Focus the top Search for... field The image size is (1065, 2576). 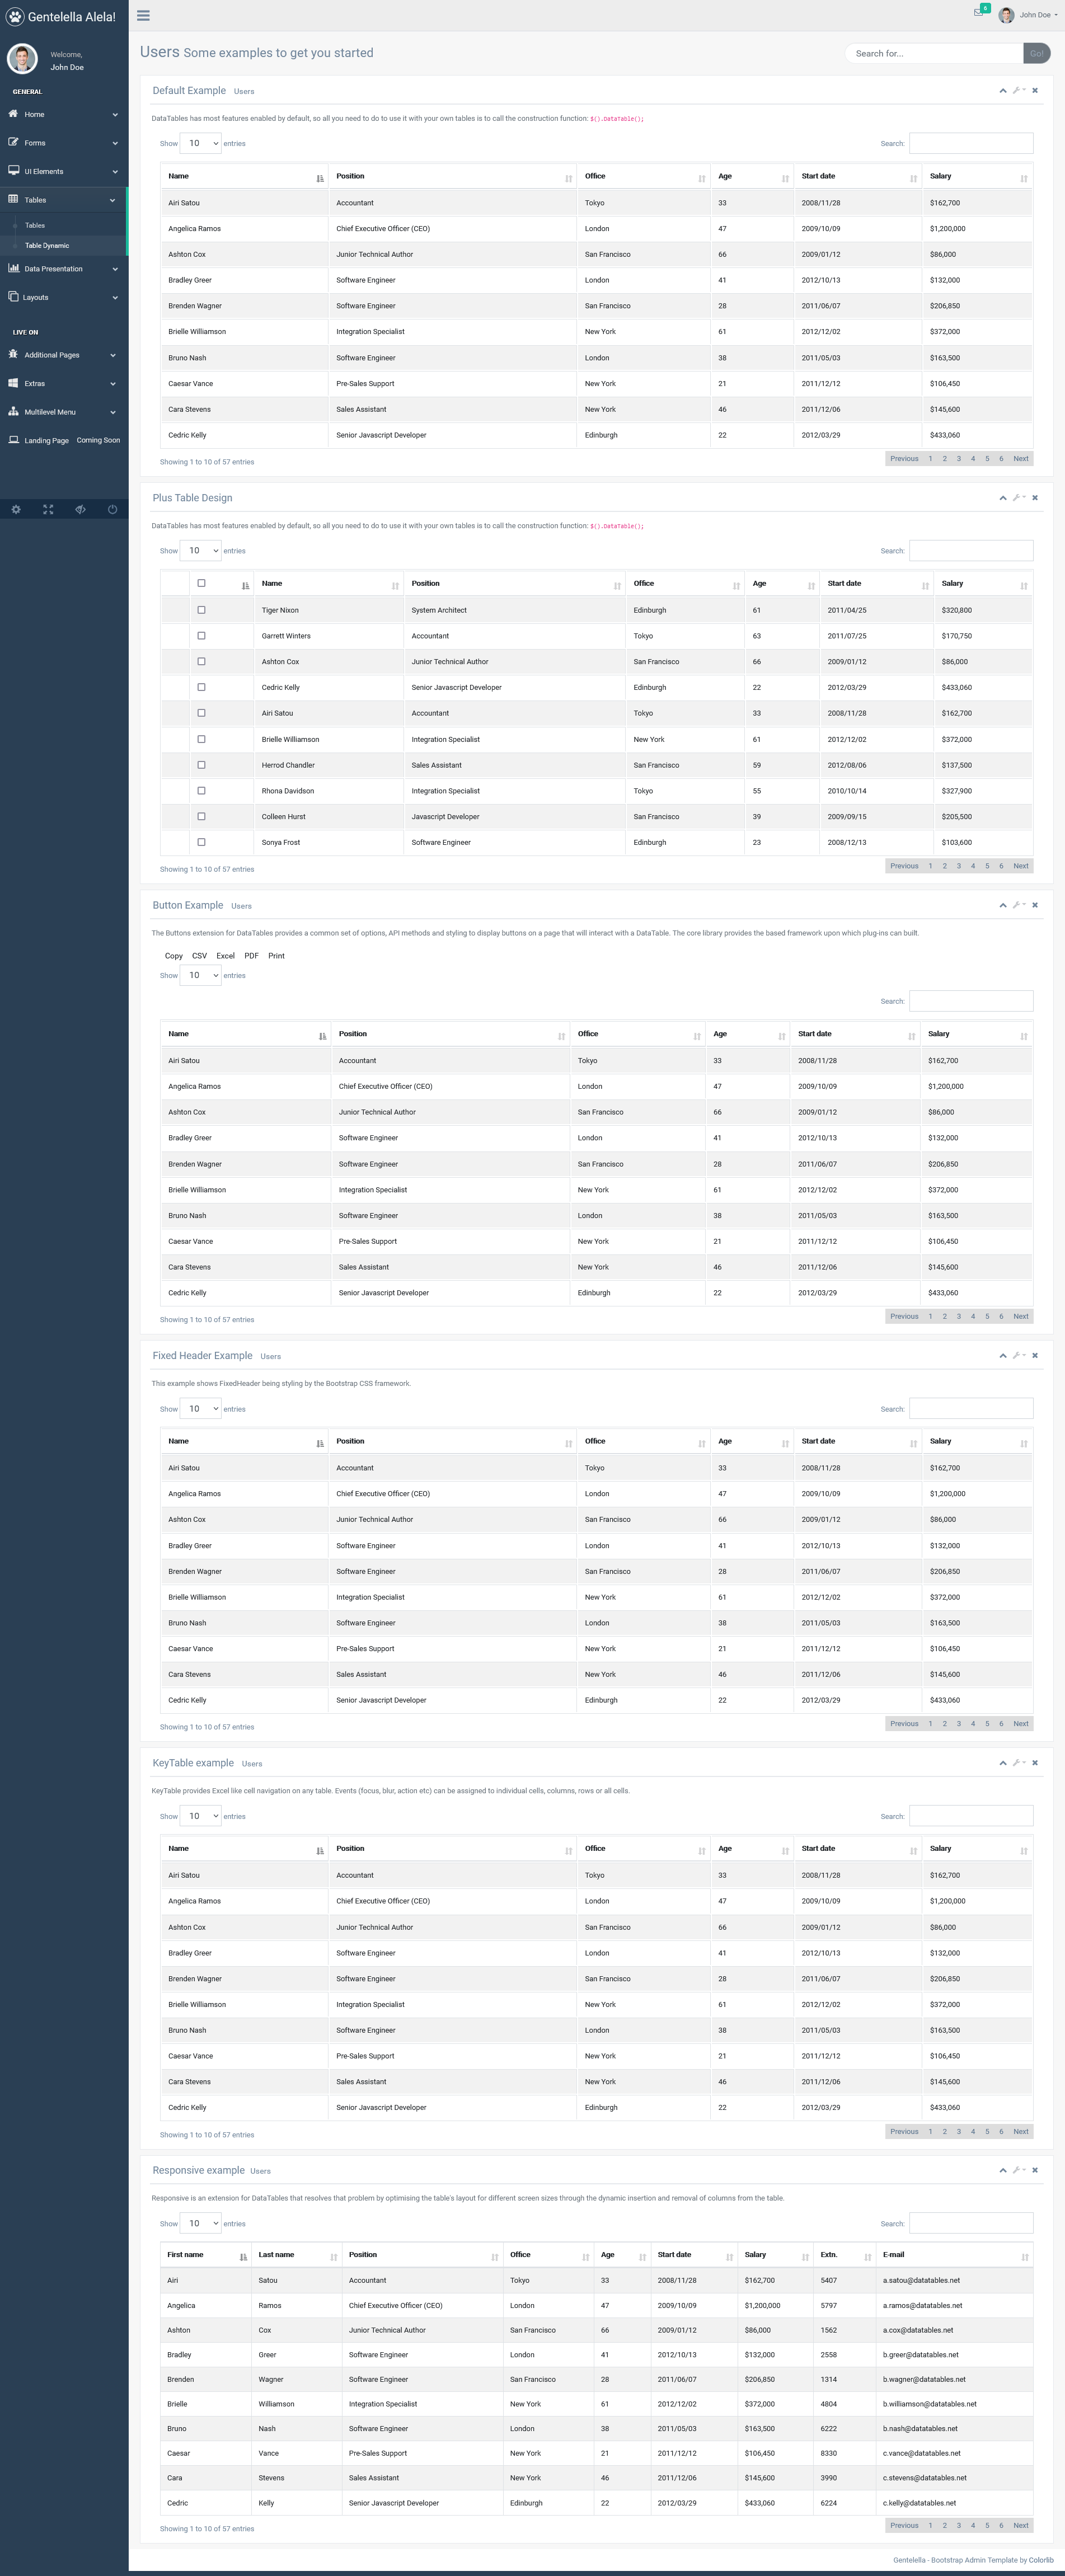click(x=934, y=53)
